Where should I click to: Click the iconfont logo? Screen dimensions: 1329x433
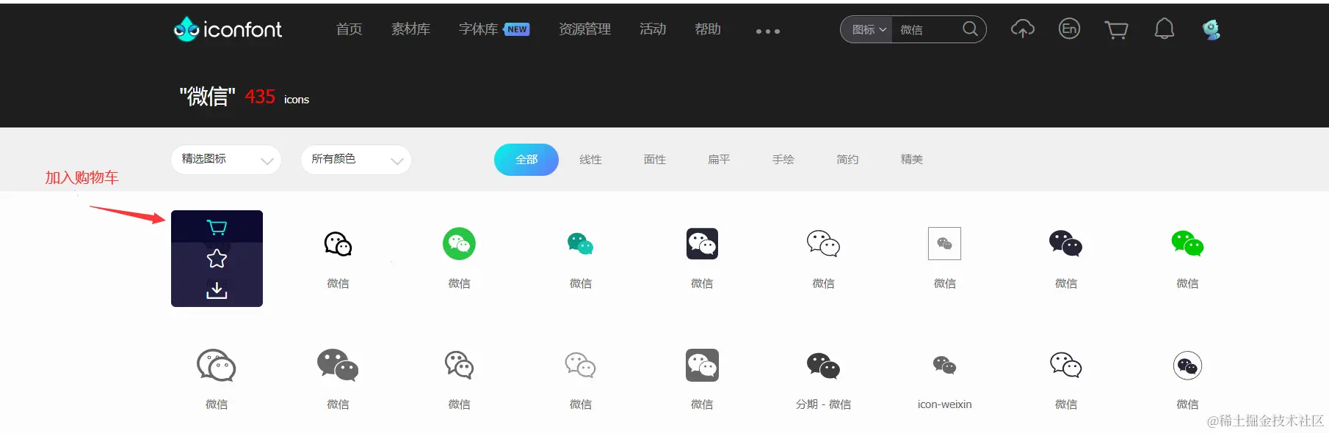pos(228,29)
